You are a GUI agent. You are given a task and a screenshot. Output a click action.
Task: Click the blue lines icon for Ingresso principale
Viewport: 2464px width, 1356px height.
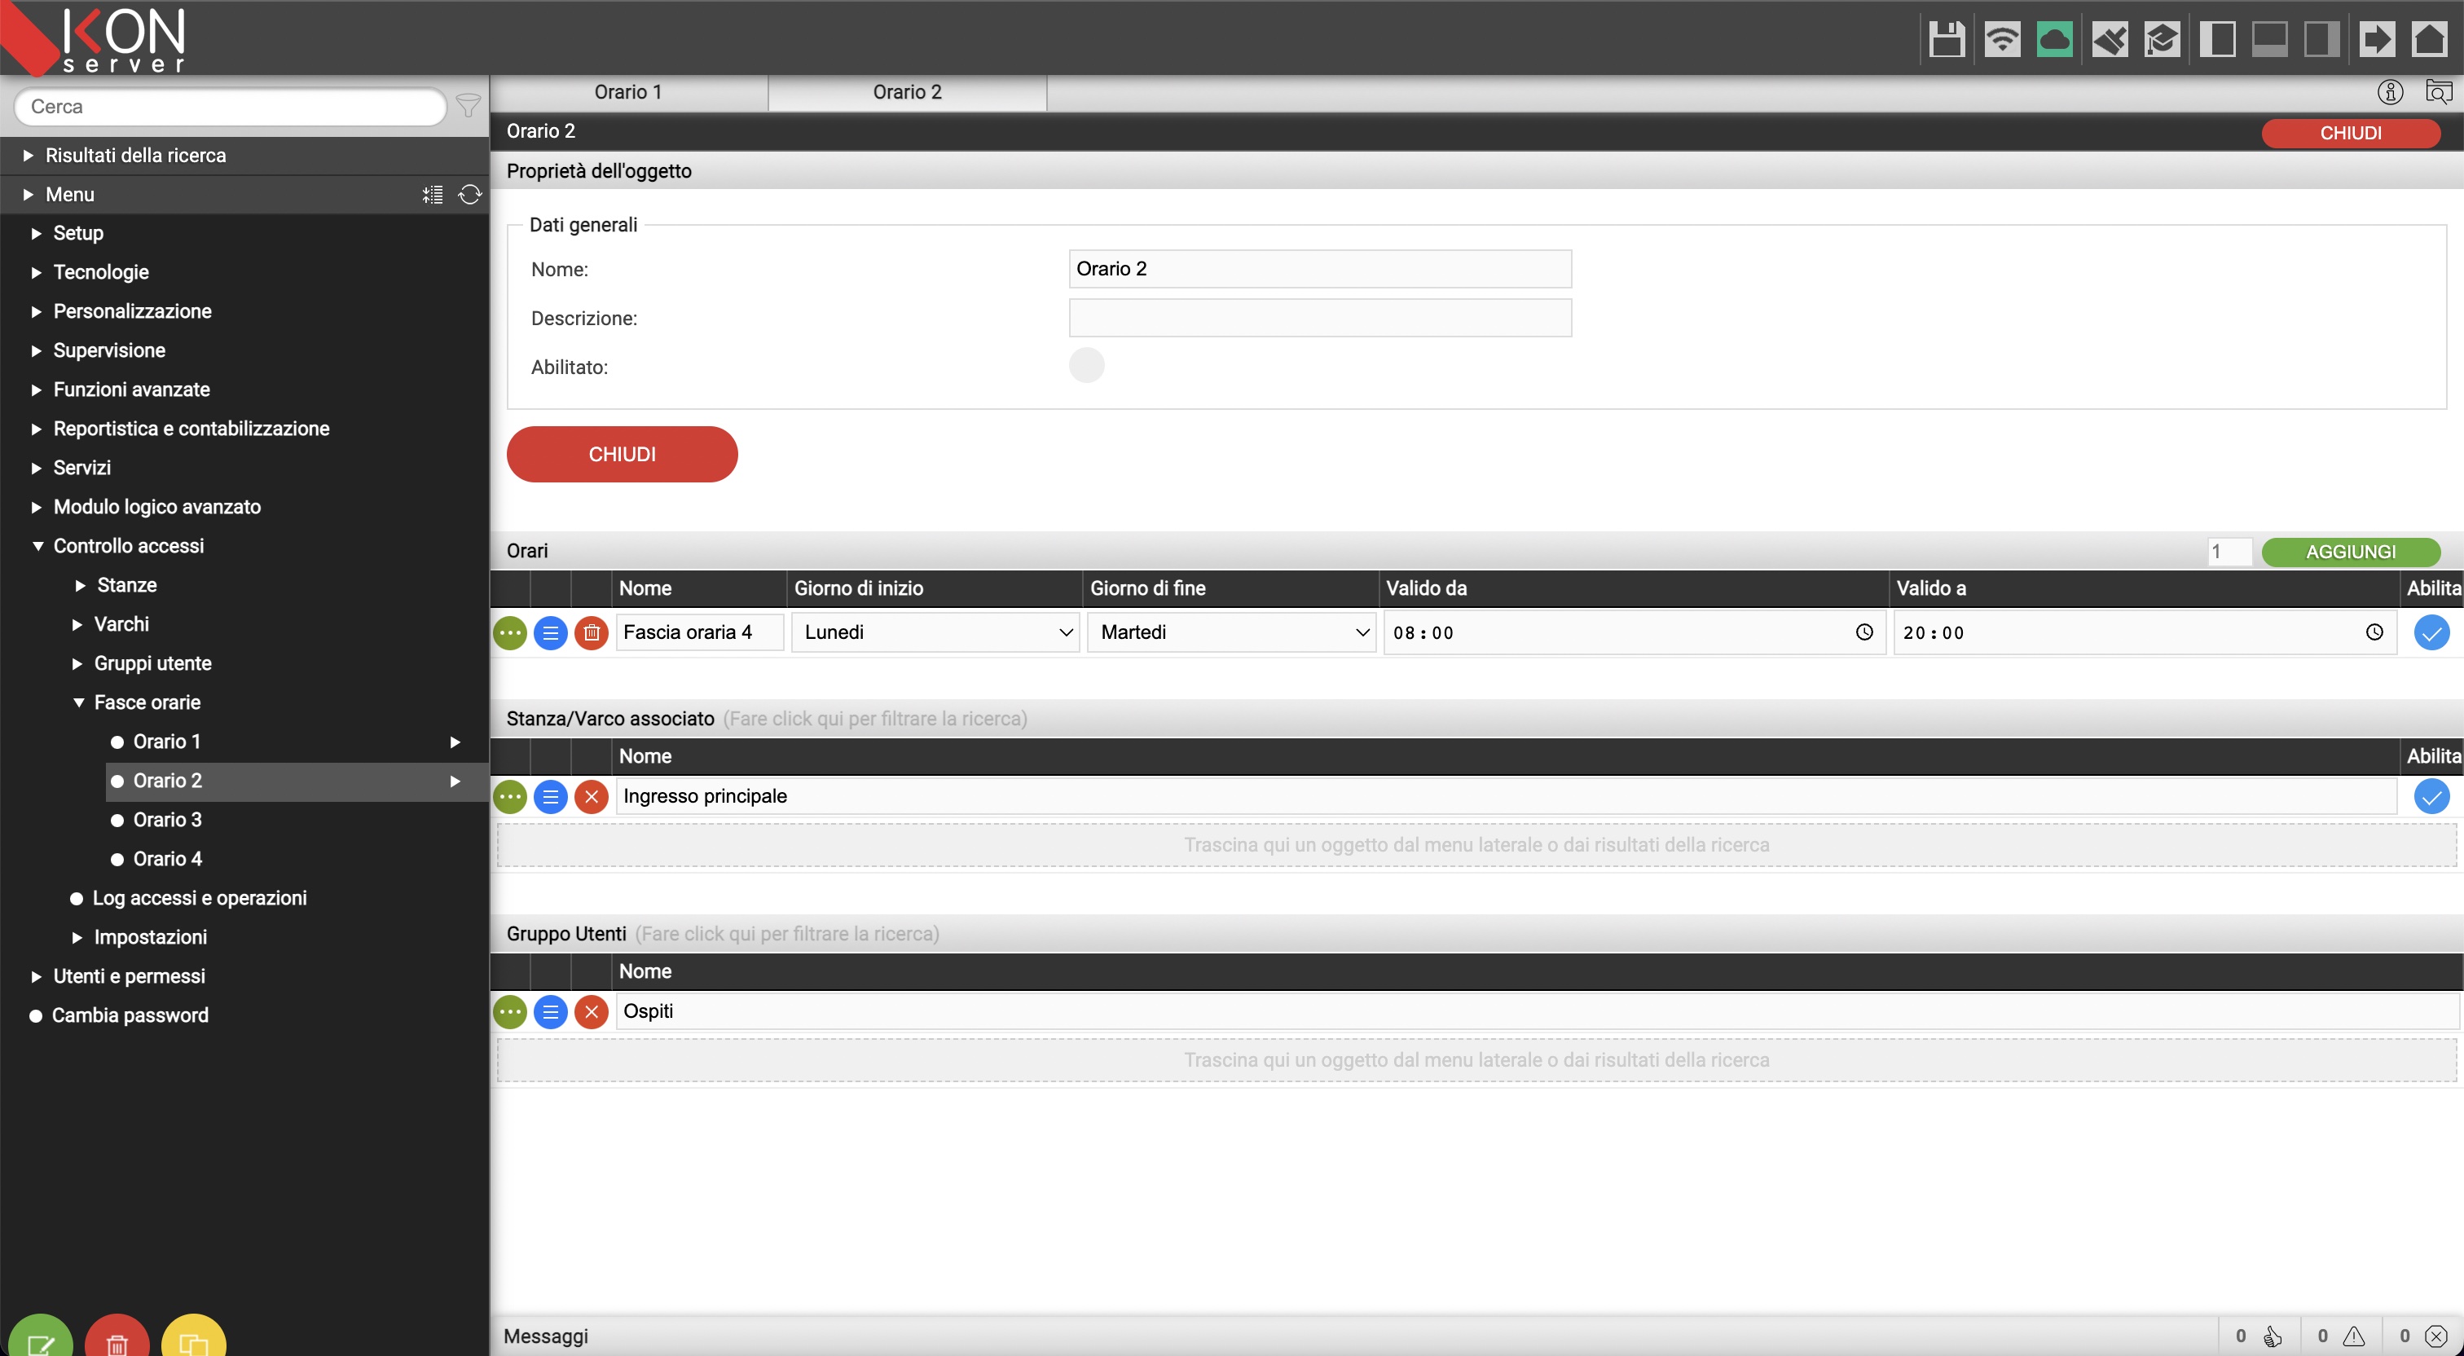click(551, 796)
